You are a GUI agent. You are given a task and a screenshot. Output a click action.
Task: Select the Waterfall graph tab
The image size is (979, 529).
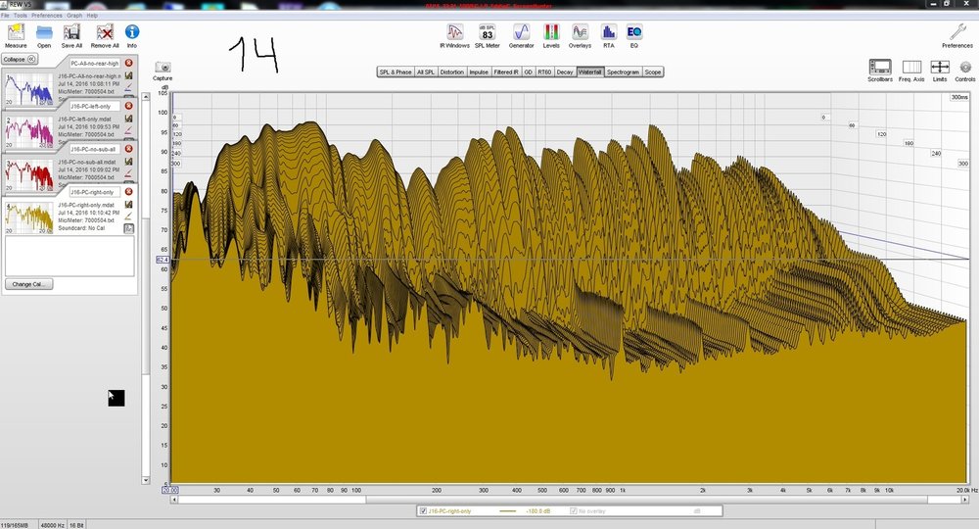(590, 72)
